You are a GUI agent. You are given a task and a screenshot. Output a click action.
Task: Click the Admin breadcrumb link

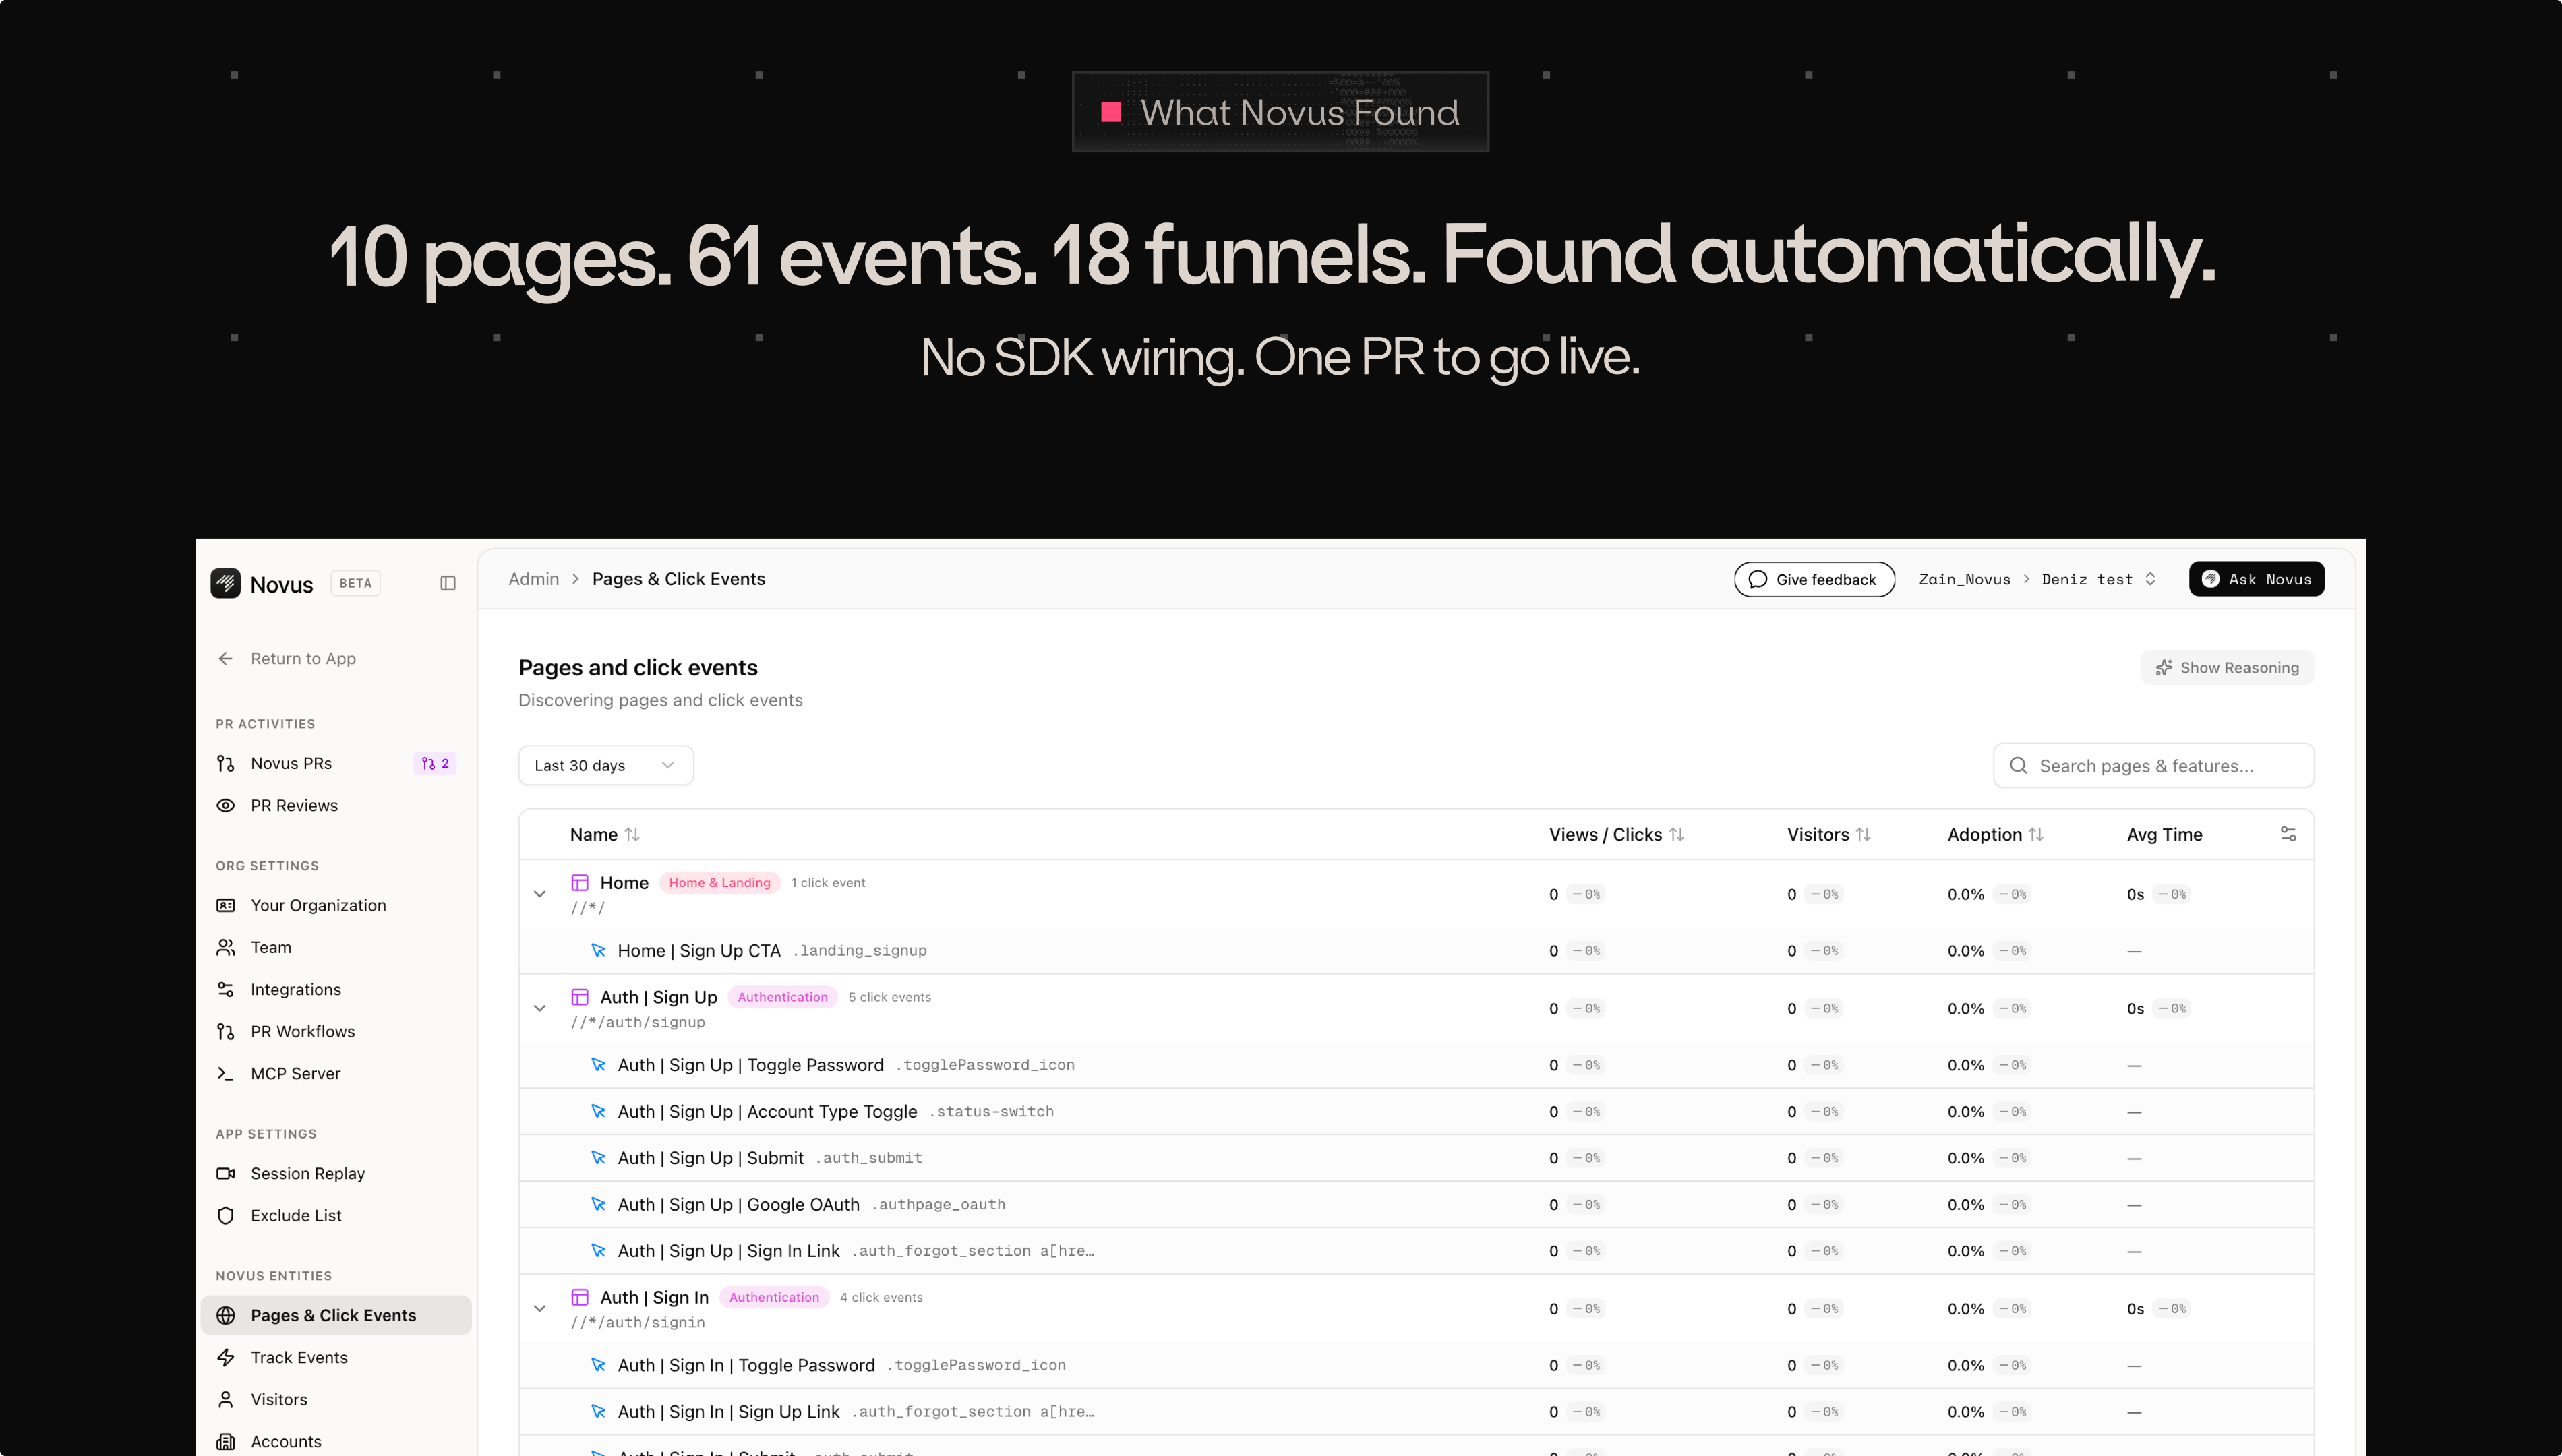tap(534, 579)
